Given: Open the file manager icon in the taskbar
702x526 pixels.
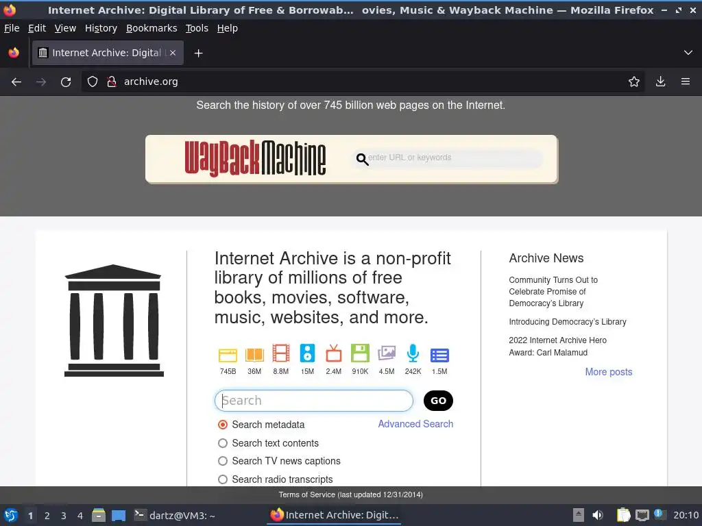Looking at the screenshot, I should tap(99, 515).
